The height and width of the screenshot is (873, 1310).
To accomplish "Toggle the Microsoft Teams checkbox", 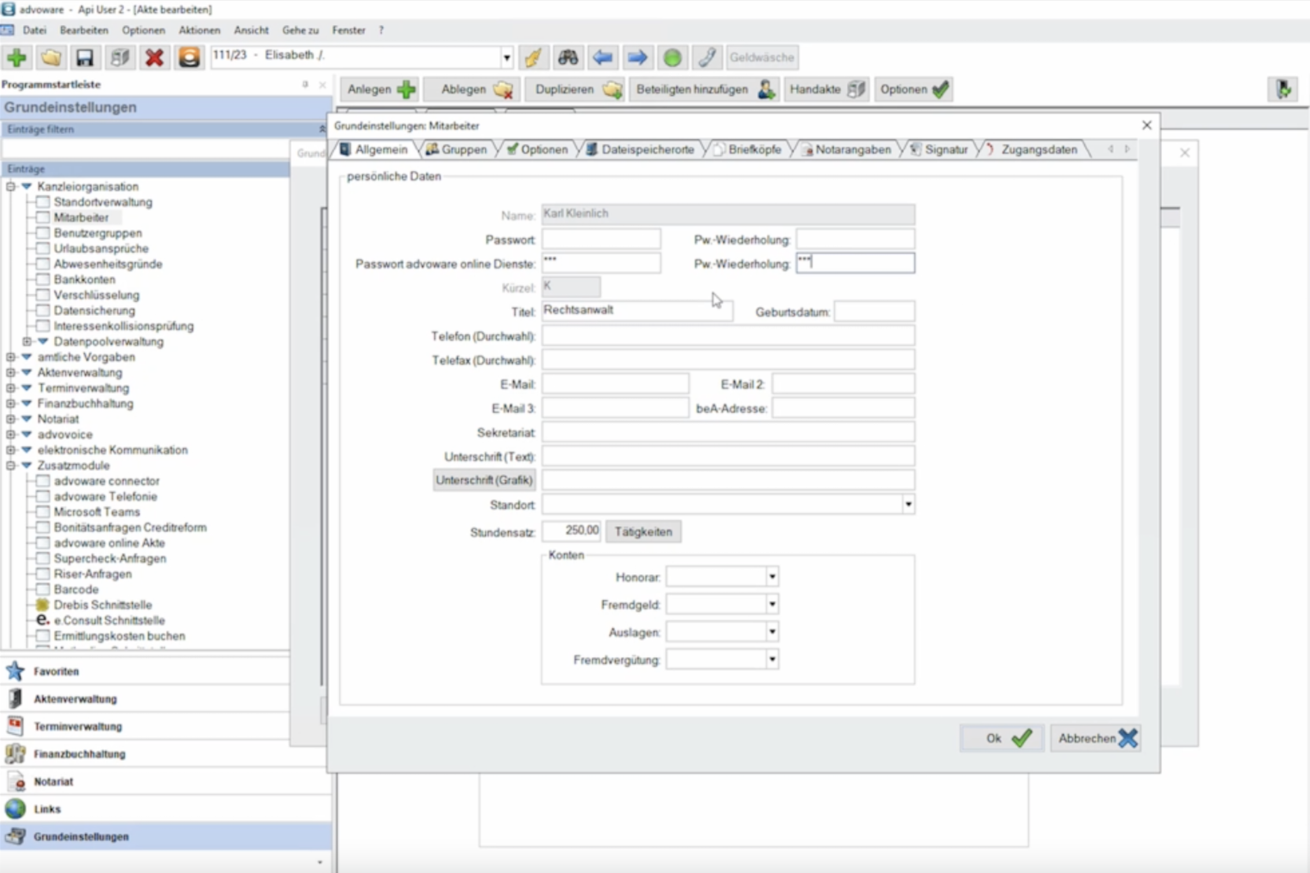I will coord(43,512).
